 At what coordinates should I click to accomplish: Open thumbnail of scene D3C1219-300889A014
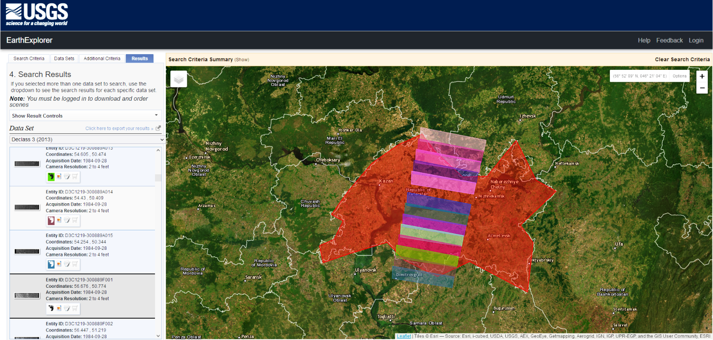coord(27,207)
